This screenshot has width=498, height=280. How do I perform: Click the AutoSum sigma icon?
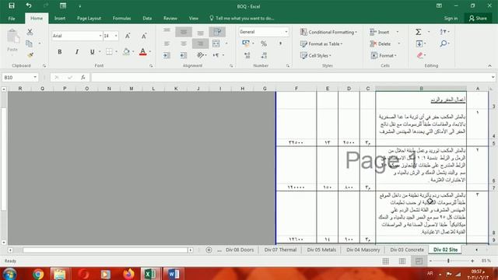click(419, 32)
